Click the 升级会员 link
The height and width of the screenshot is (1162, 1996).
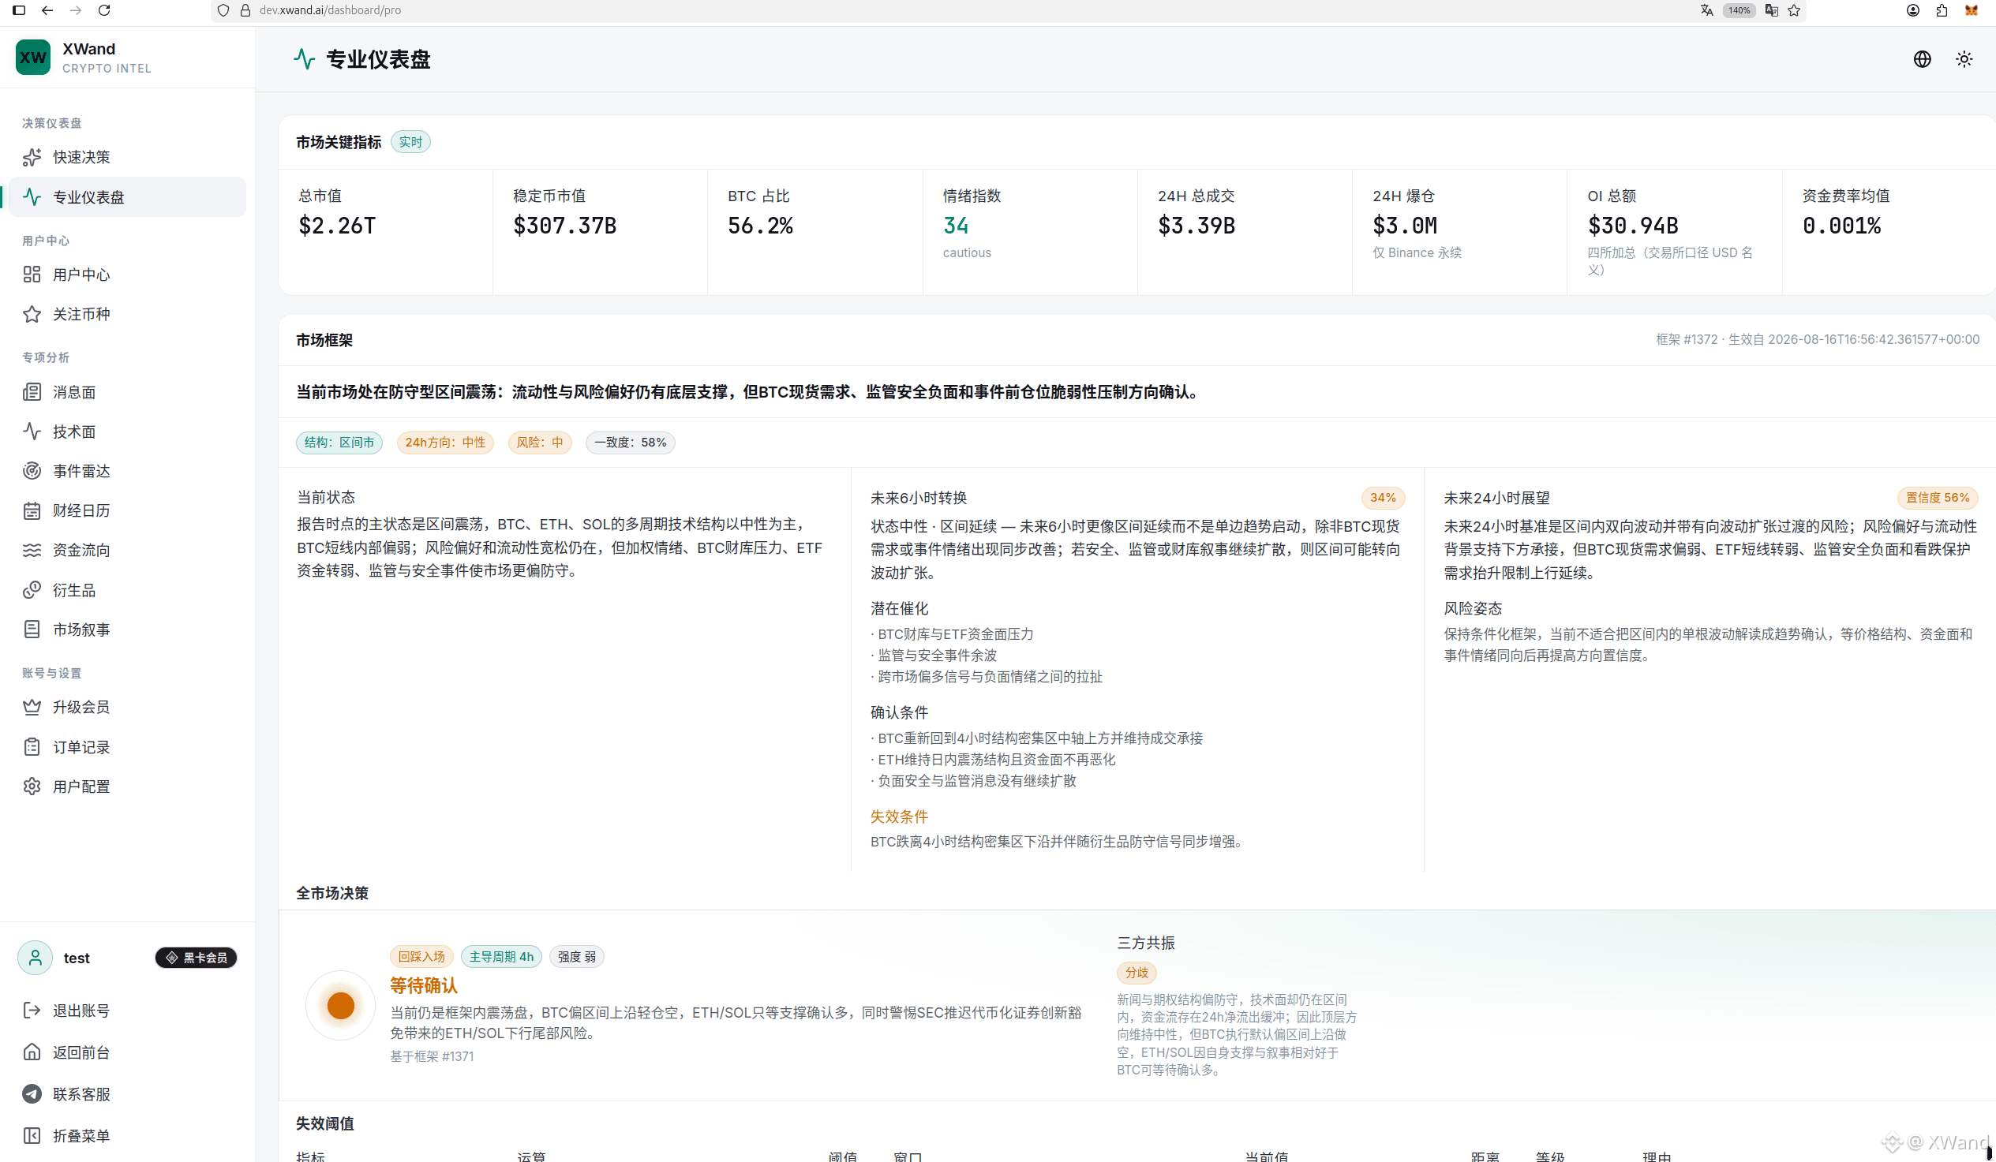127,707
